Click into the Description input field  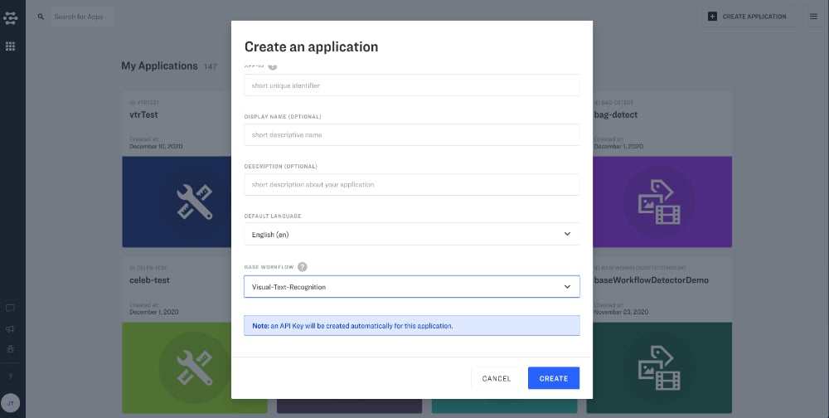411,184
